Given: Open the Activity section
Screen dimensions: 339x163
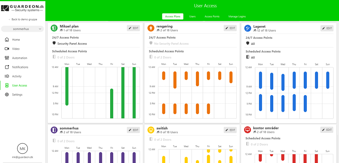Looking at the screenshot, I should coord(17,76).
